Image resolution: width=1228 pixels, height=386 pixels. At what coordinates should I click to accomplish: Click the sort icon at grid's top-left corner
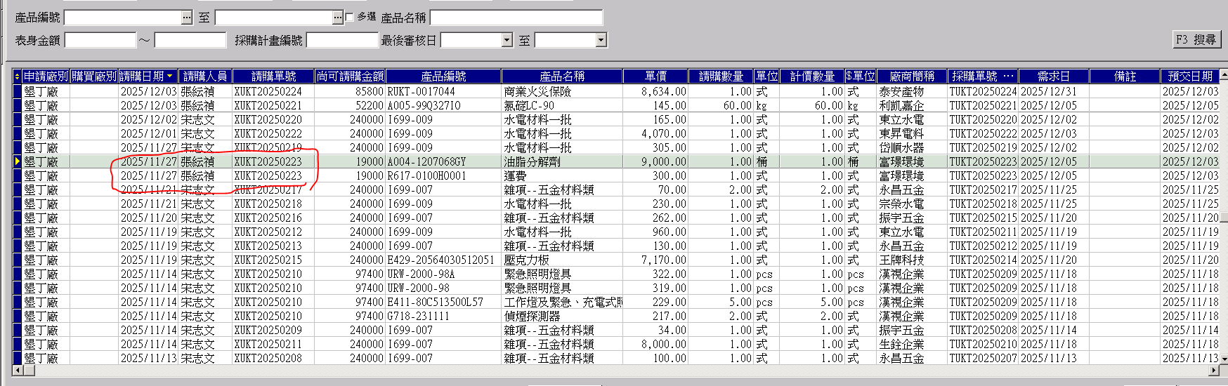click(18, 76)
